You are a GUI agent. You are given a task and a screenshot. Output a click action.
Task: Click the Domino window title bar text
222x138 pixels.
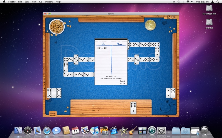tap(111, 14)
